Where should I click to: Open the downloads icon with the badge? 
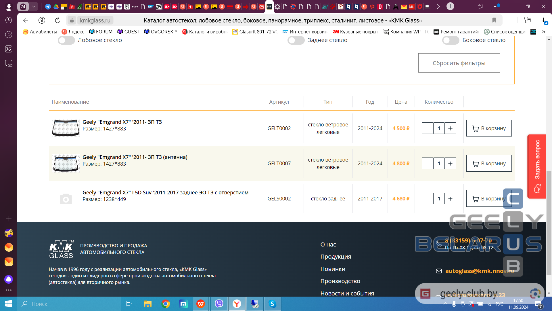pyautogui.click(x=543, y=21)
